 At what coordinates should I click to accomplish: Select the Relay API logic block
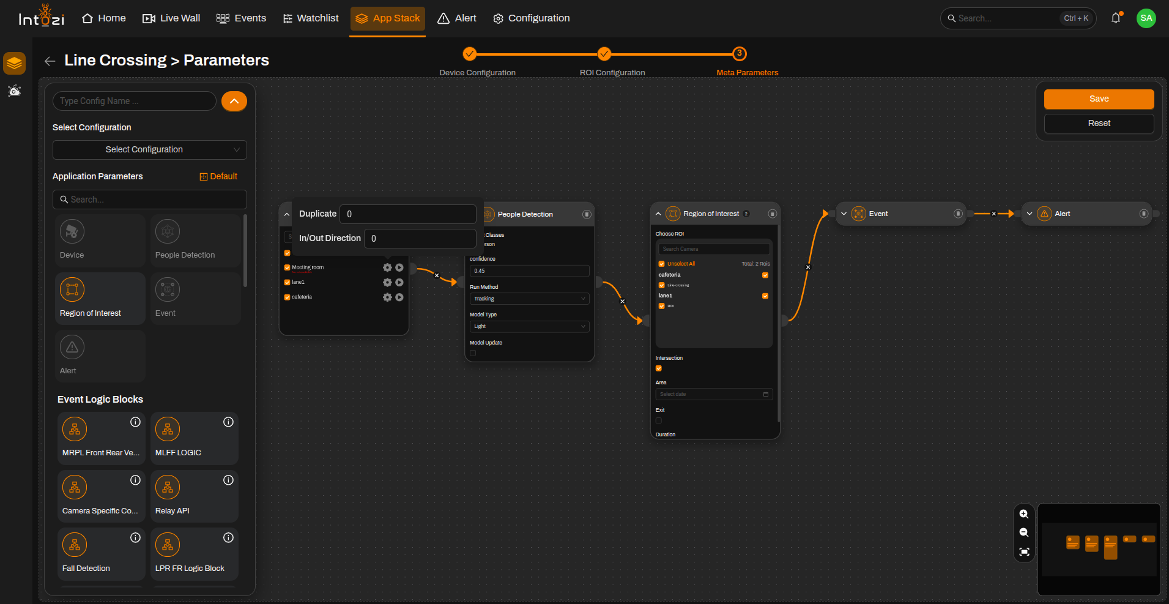pos(195,496)
